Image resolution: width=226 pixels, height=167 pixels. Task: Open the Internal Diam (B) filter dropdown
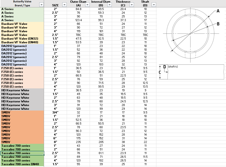coord(109,5)
